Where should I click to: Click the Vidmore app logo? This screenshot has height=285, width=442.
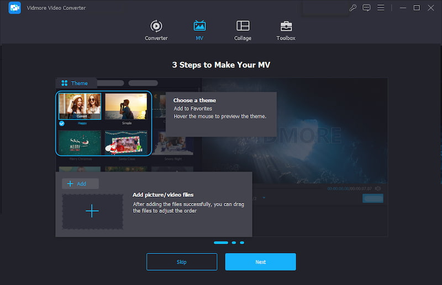point(15,8)
